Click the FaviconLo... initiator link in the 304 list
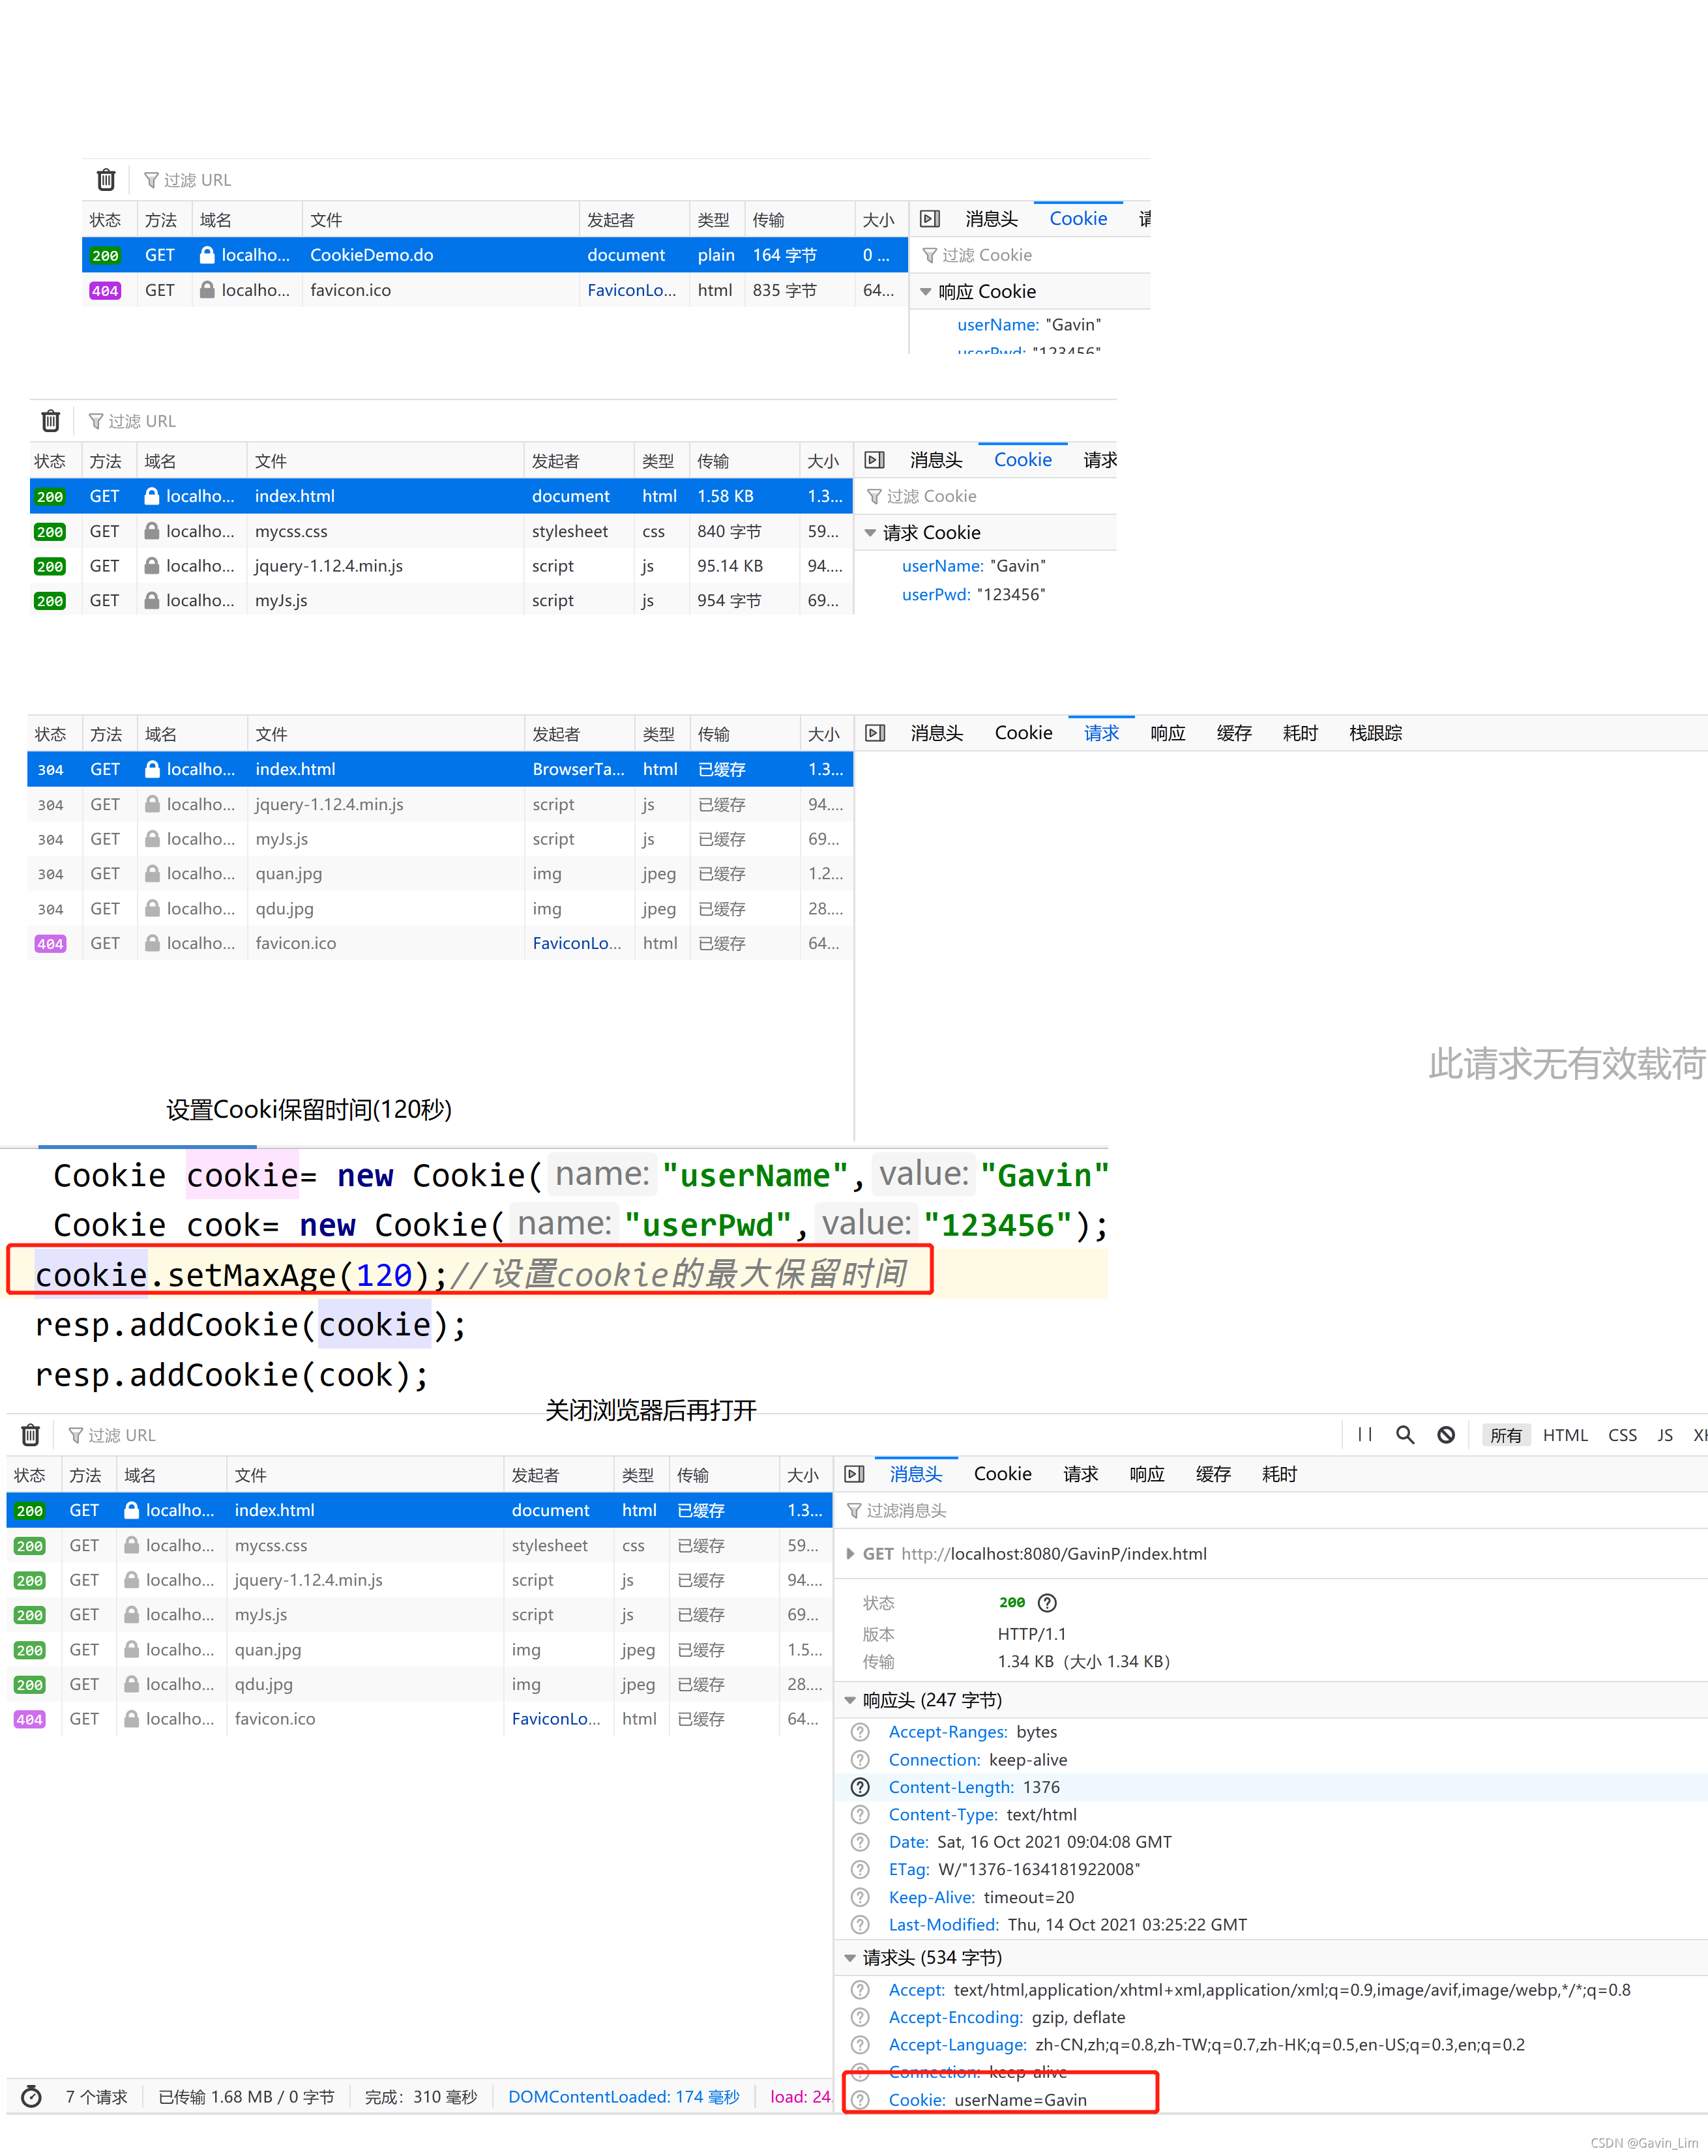This screenshot has height=2156, width=1708. 576,942
